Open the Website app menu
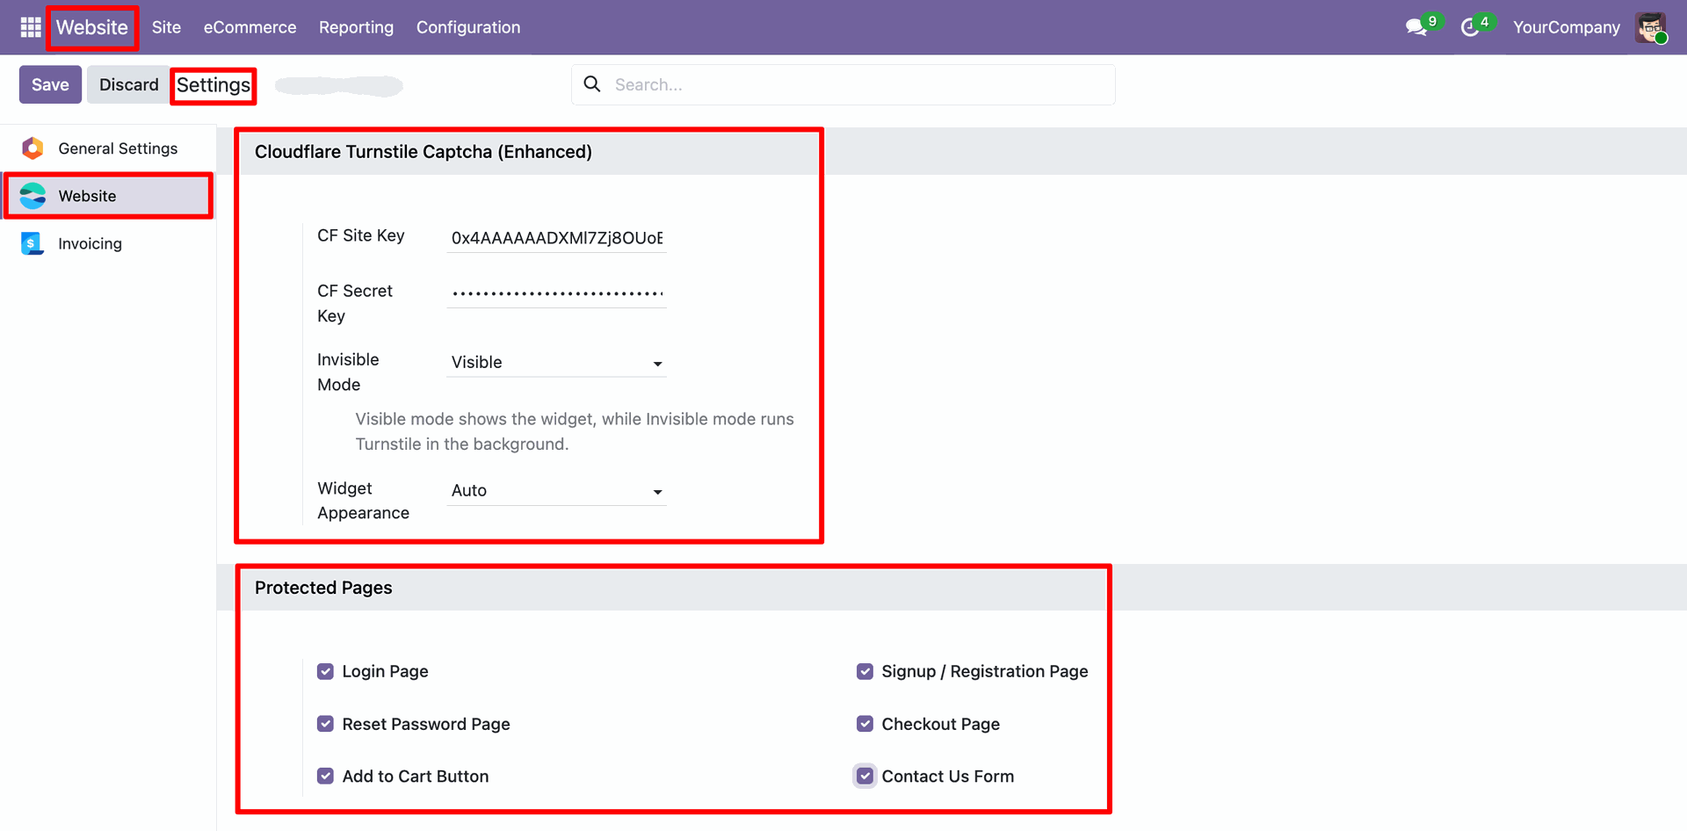 coord(92,27)
